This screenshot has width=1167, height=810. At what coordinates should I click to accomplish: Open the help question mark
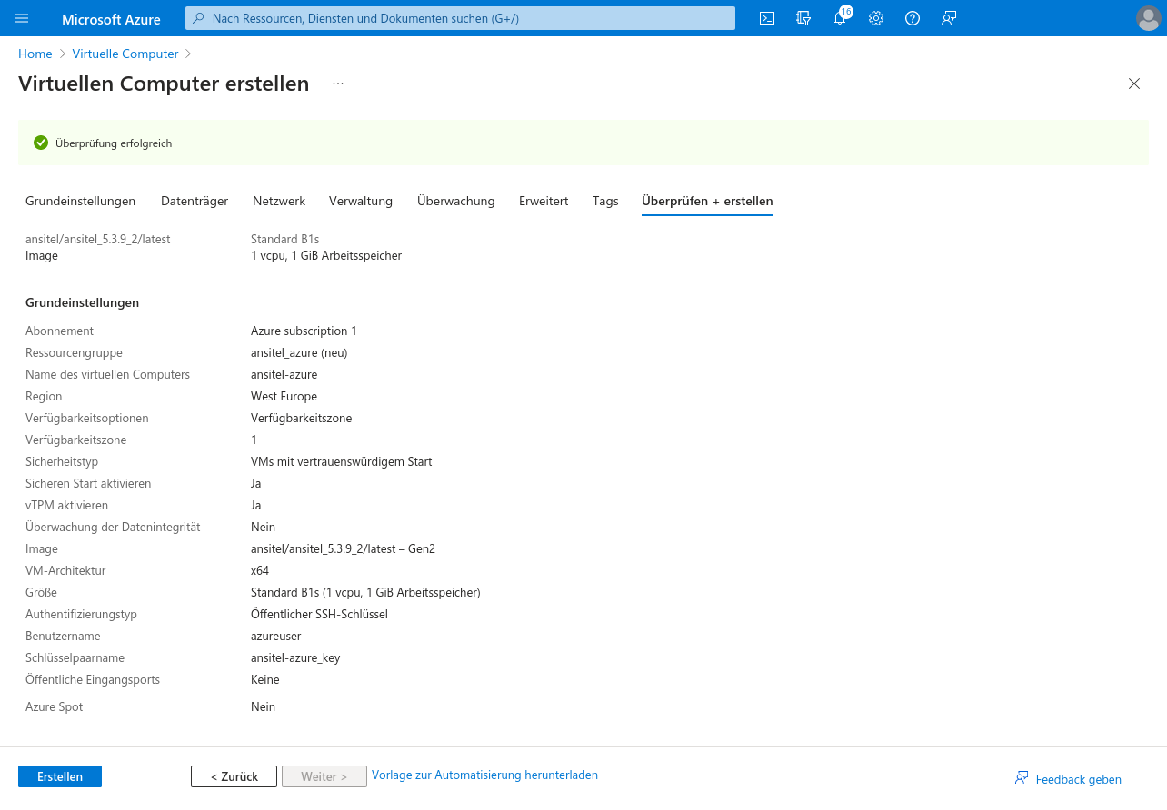click(913, 18)
